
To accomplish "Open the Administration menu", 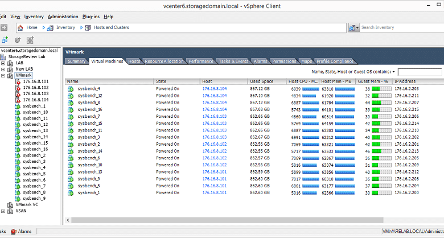I will pos(63,17).
